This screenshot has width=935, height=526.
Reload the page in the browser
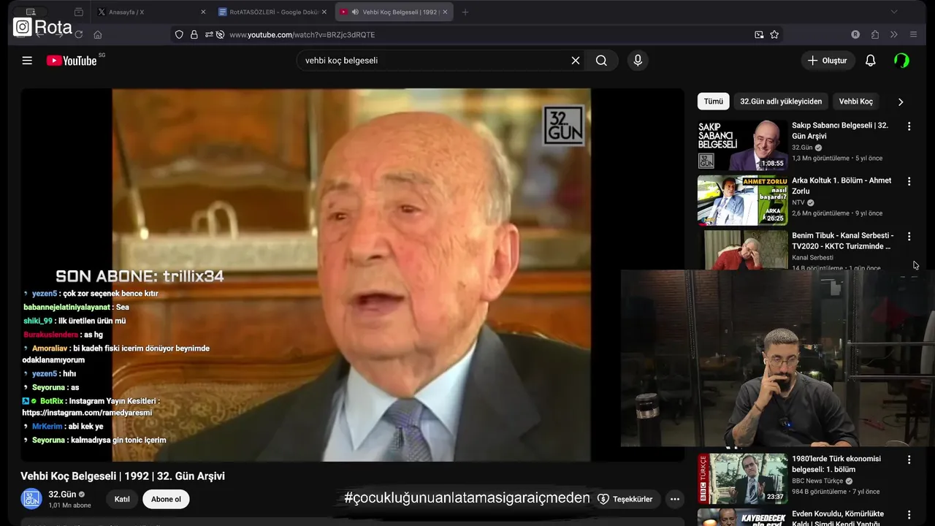coord(78,34)
